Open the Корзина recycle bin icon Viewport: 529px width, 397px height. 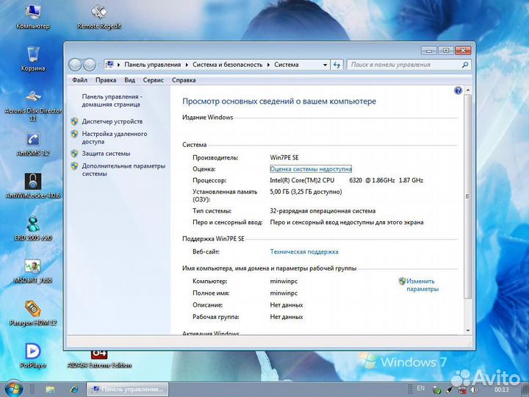[33, 59]
